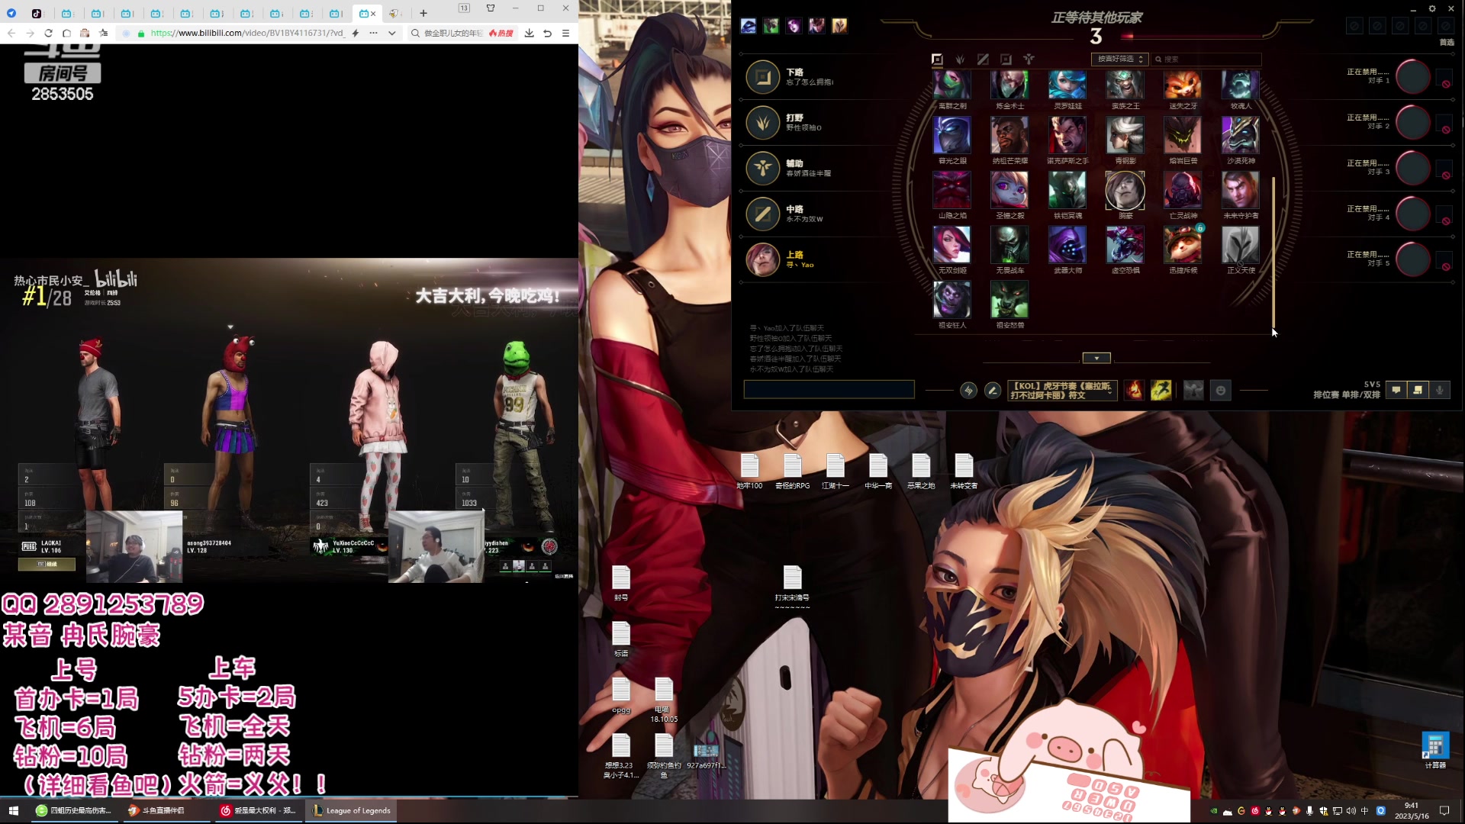The image size is (1465, 824).
Task: Go back in the browser
Action: coord(11,33)
